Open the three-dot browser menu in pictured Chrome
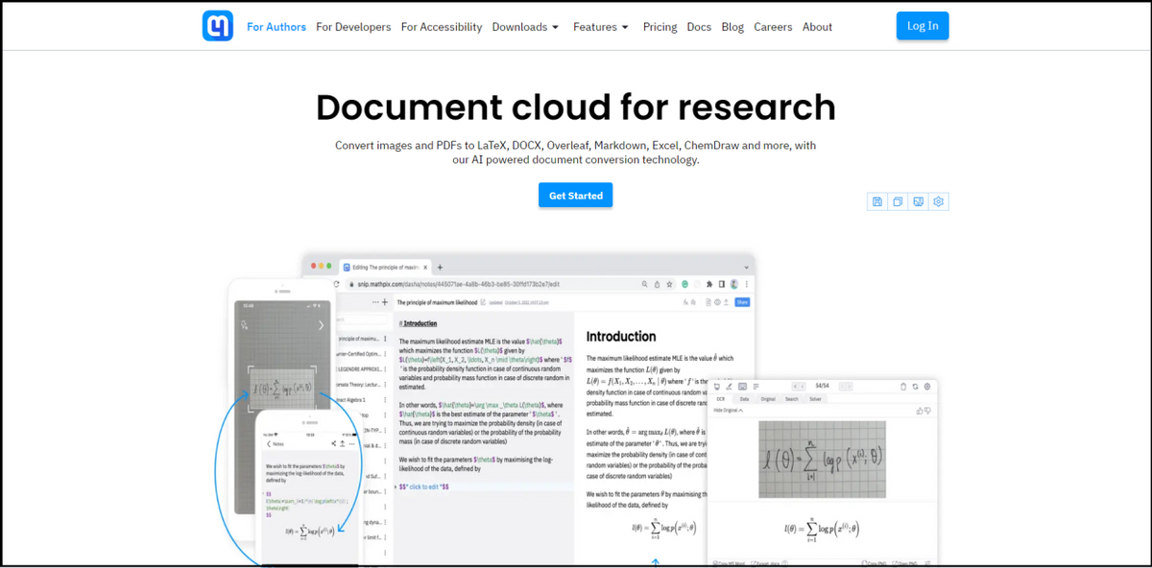This screenshot has width=1152, height=568. [x=746, y=284]
